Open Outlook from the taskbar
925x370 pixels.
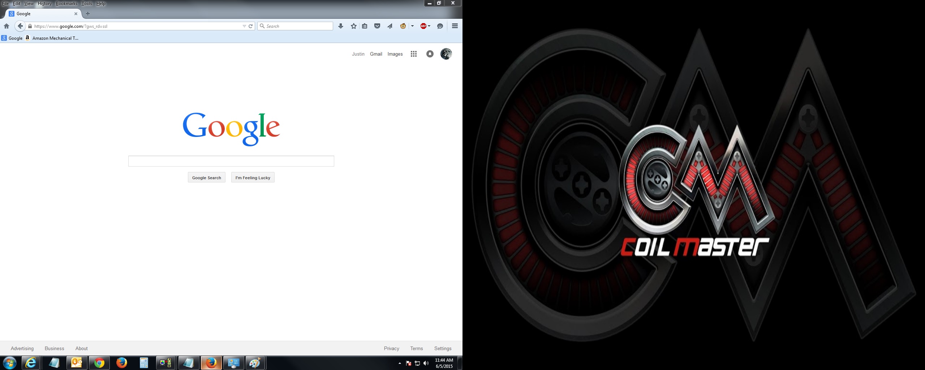pos(77,363)
